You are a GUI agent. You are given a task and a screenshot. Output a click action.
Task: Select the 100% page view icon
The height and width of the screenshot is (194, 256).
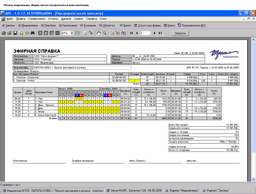click(x=52, y=33)
